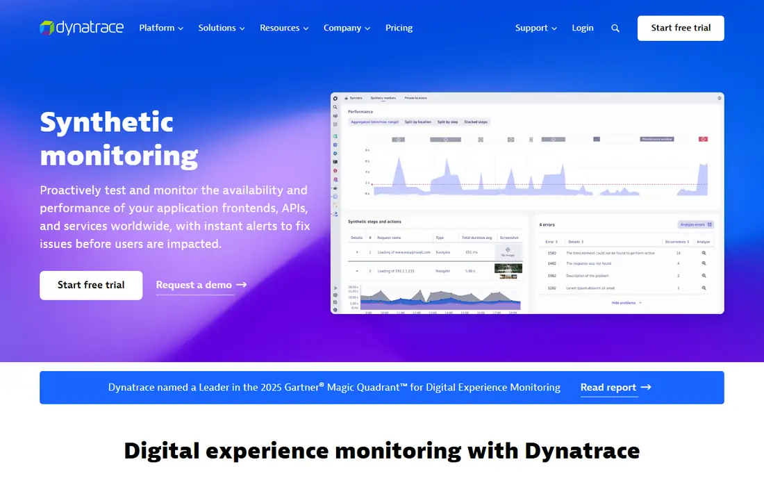Image resolution: width=764 pixels, height=478 pixels.
Task: Switch to the Private locations tab
Action: (x=415, y=98)
